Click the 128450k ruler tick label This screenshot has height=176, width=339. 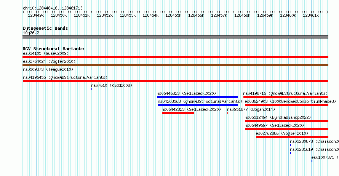pos(59,15)
